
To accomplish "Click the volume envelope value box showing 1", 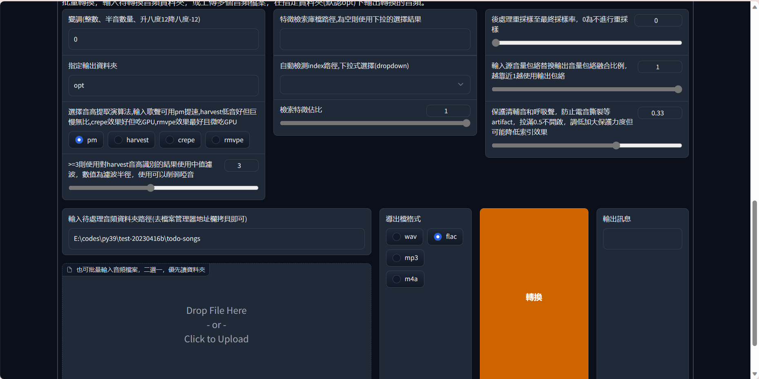I will click(660, 67).
